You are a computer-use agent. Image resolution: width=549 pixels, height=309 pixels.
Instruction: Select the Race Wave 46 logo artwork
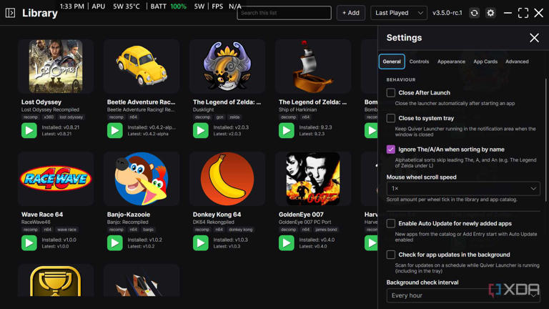click(56, 179)
